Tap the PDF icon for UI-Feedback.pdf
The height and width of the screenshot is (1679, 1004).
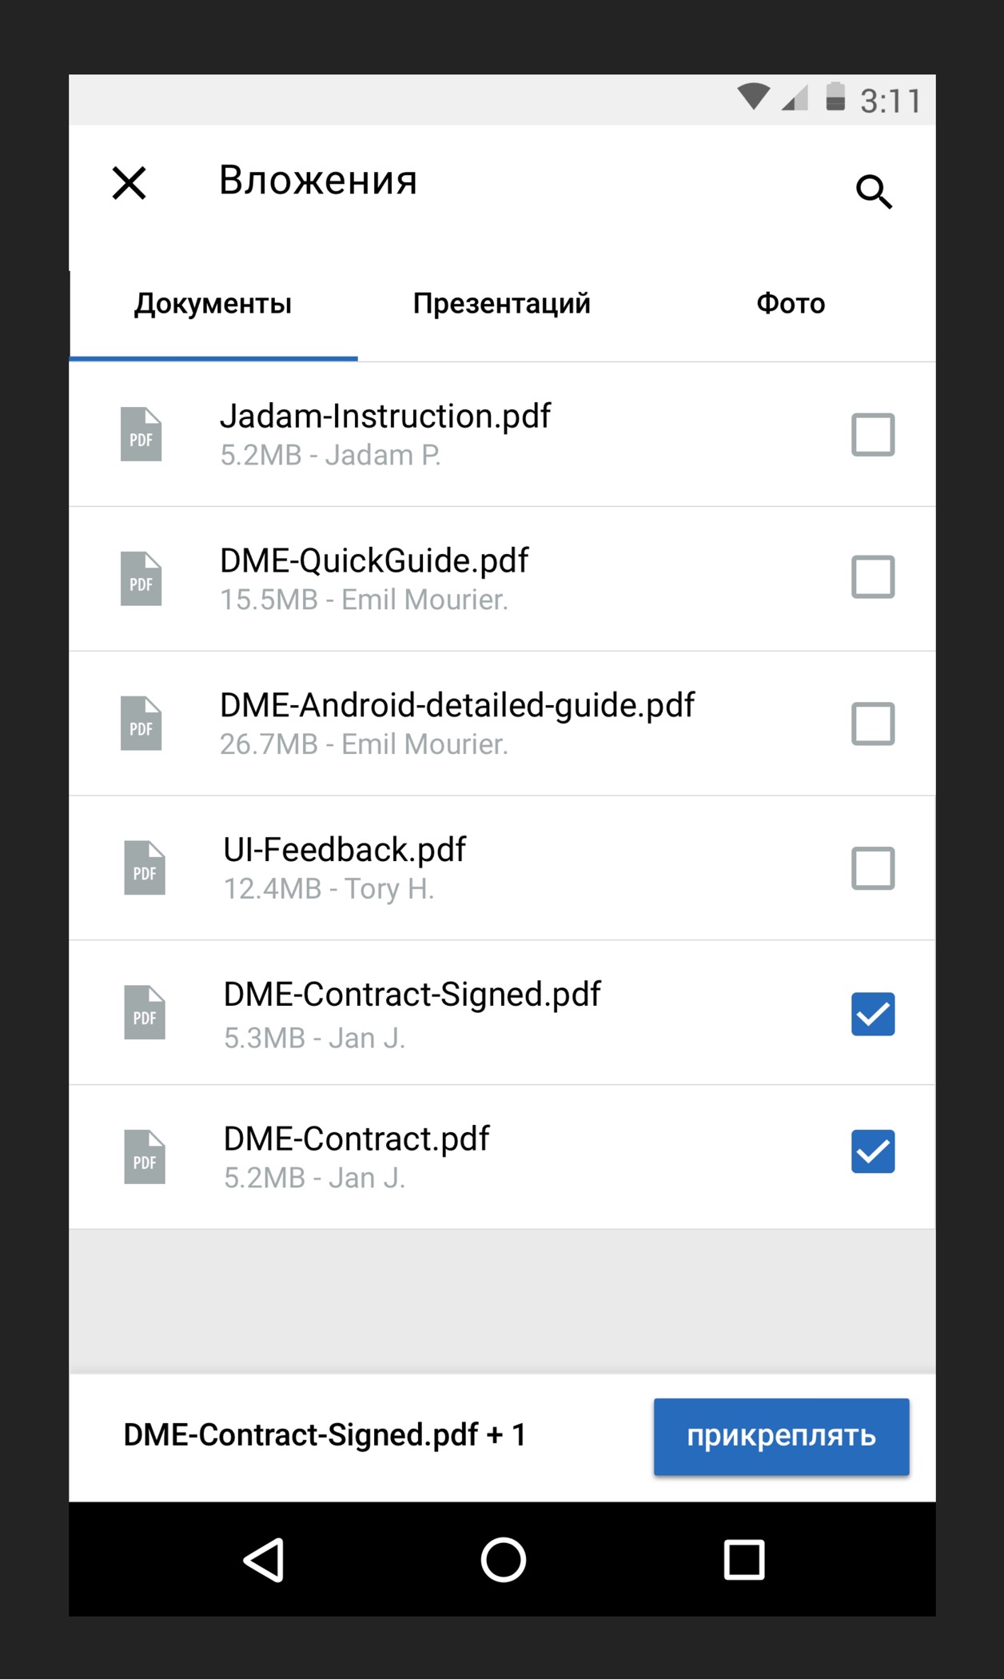point(144,867)
